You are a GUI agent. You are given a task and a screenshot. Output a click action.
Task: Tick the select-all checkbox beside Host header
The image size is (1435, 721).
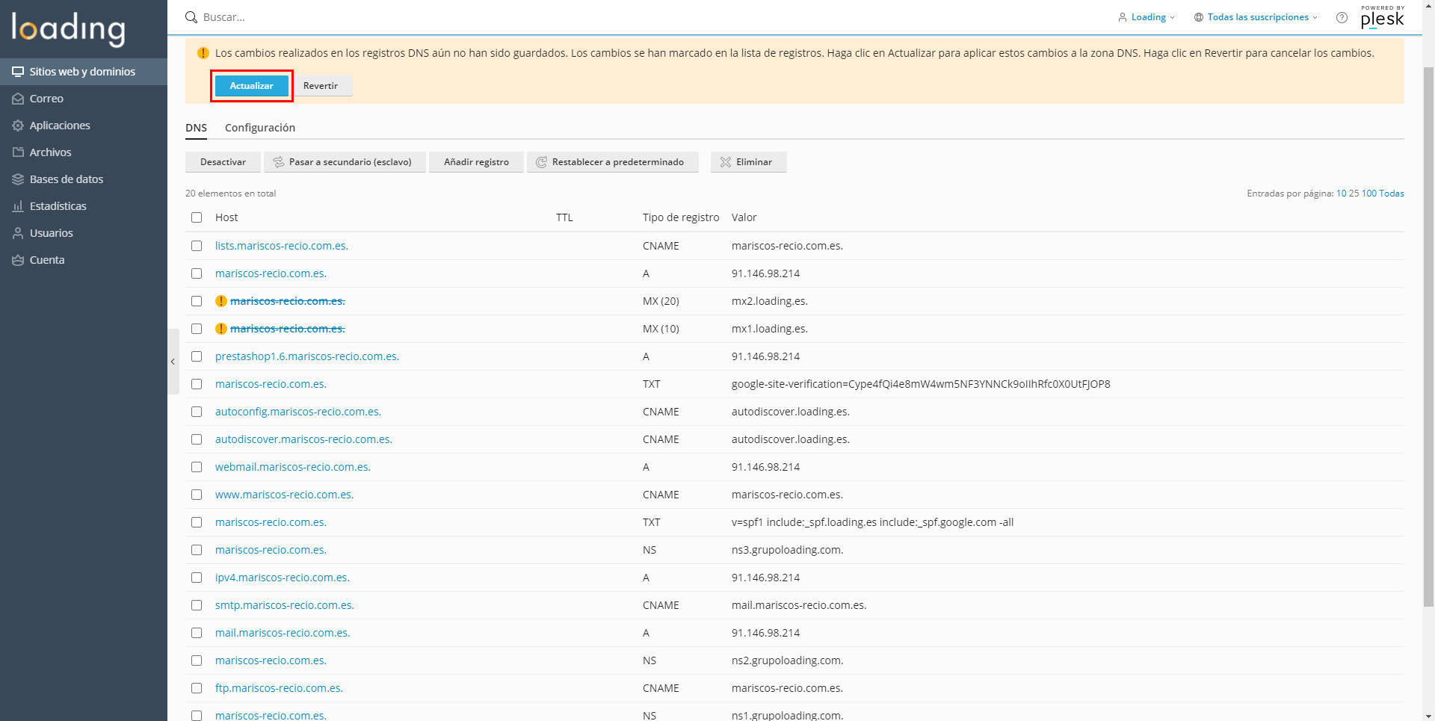click(197, 217)
